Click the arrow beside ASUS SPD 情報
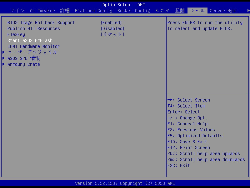Viewport: 250px width, 188px height. (4, 58)
